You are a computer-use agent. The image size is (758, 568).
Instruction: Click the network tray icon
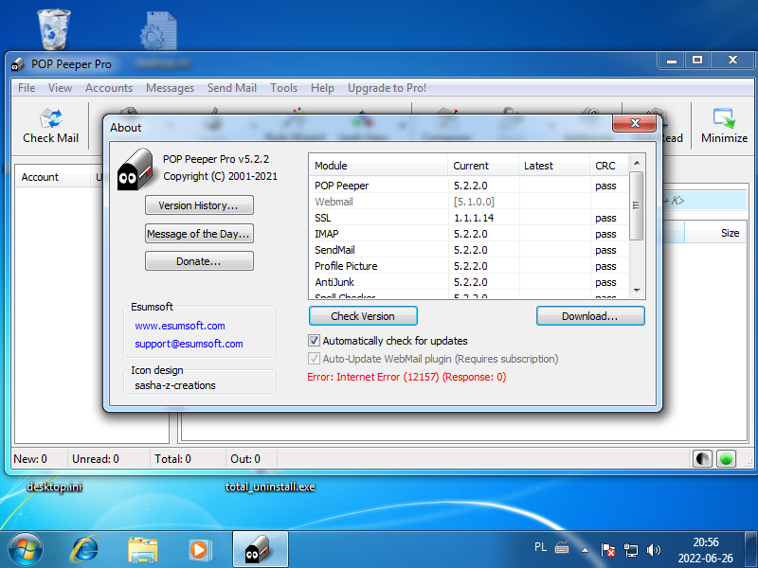630,550
